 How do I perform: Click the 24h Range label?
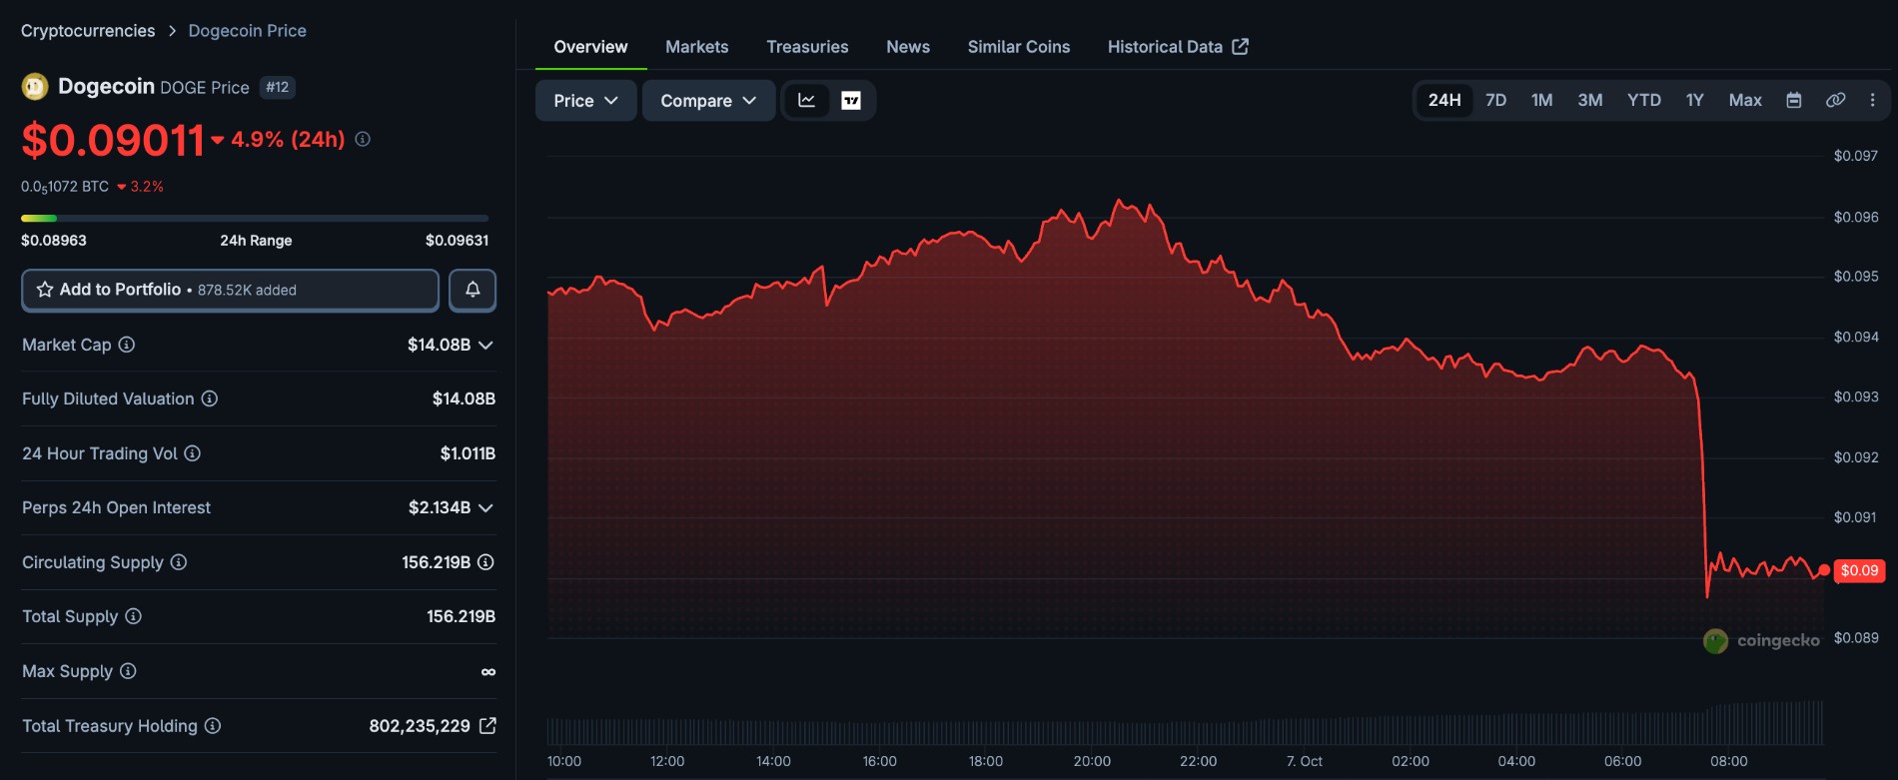(x=256, y=241)
